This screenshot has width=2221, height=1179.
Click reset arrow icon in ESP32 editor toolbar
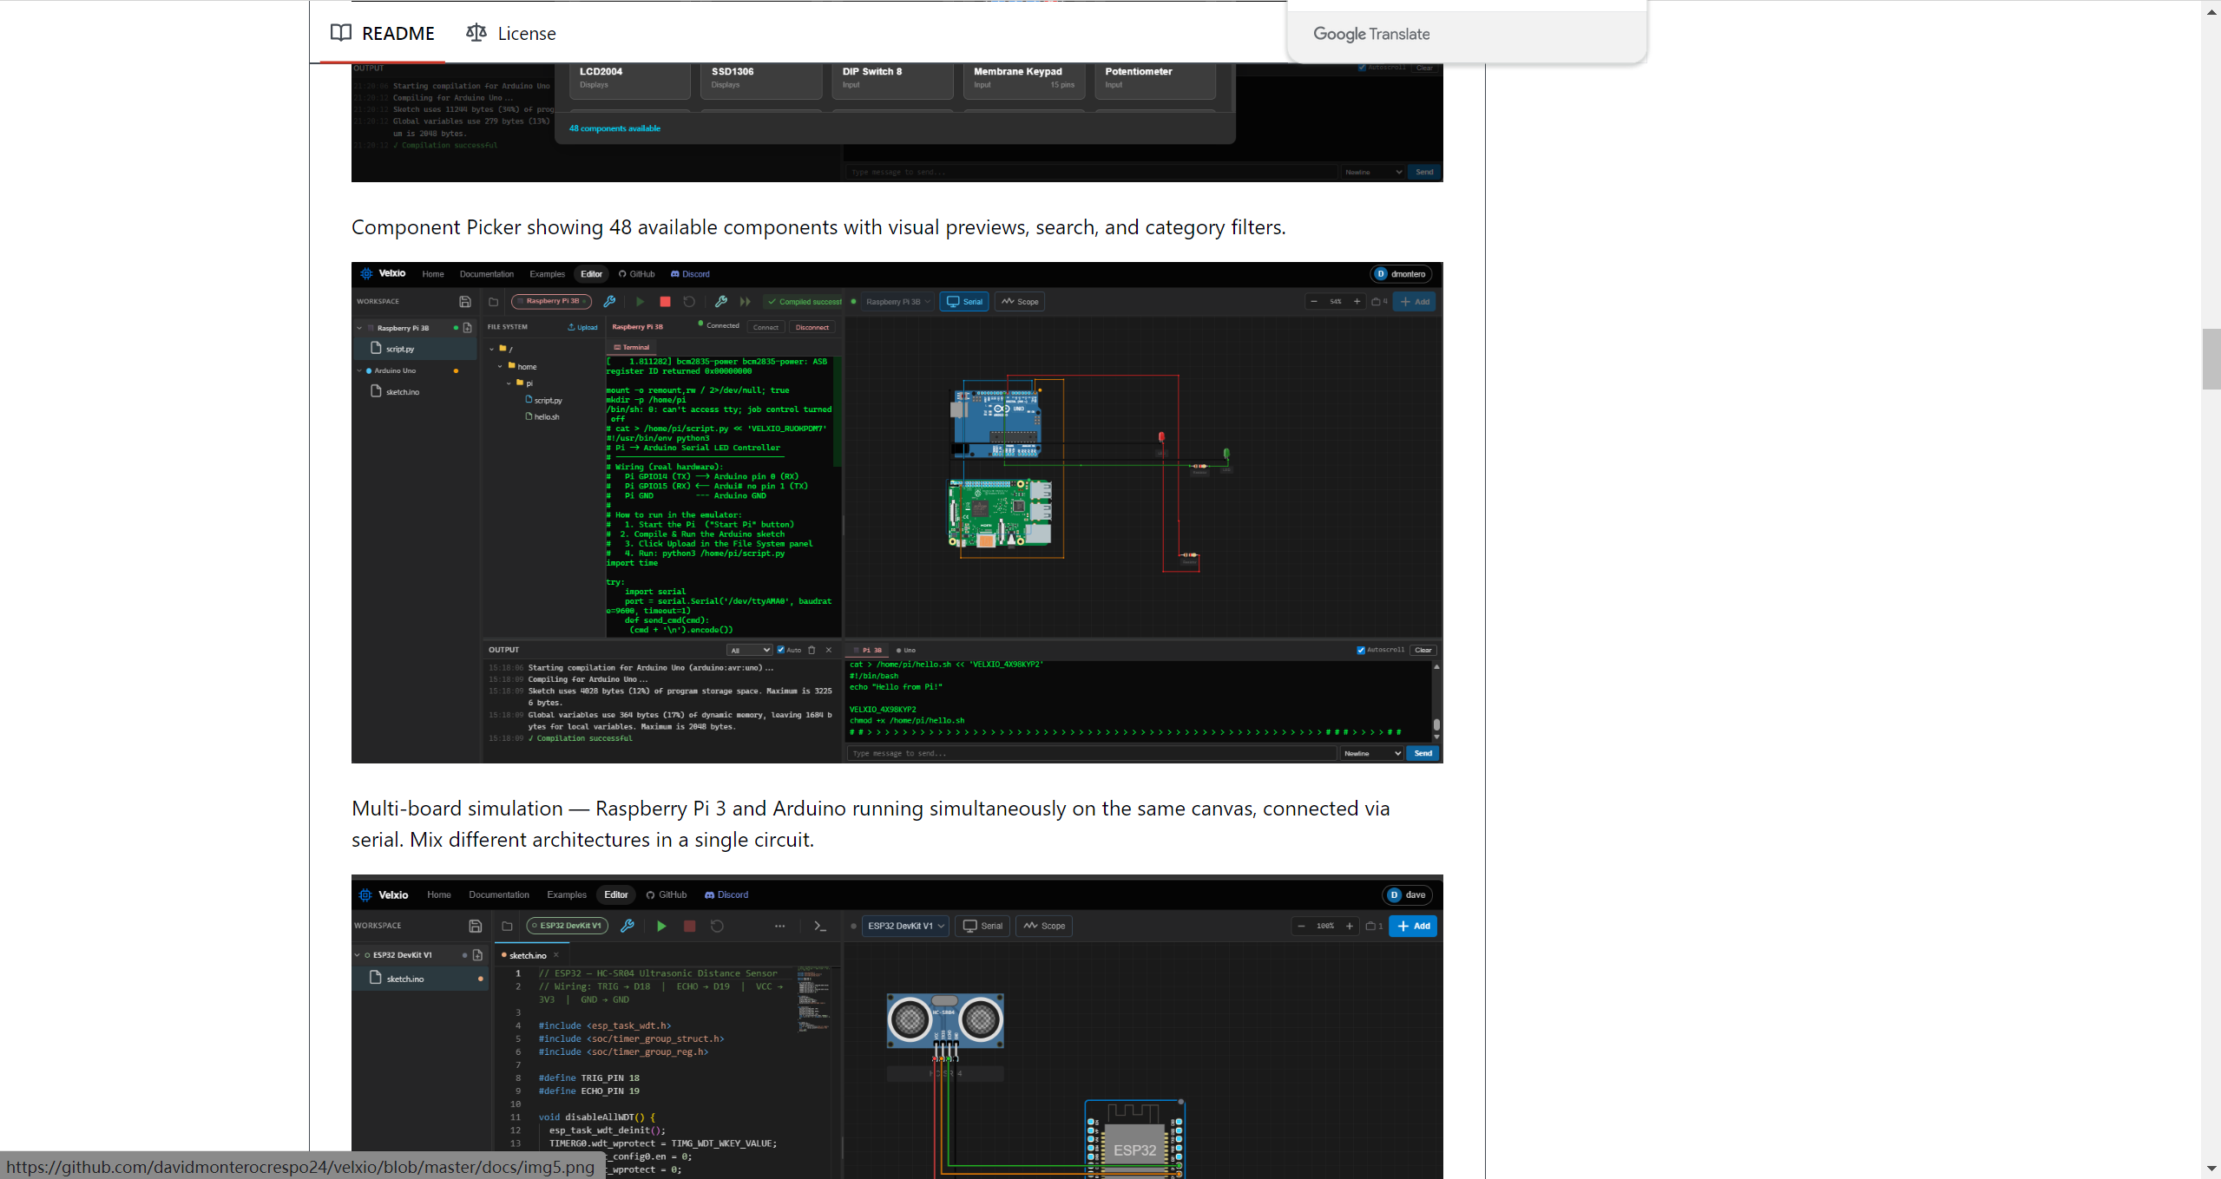[x=717, y=926]
